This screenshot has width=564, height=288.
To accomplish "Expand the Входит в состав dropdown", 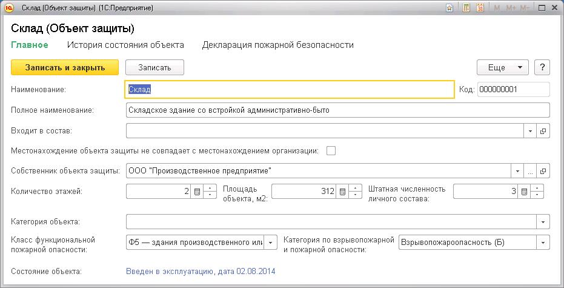I will [530, 131].
